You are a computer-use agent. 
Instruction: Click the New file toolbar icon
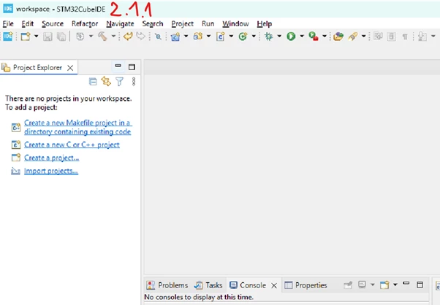point(26,36)
